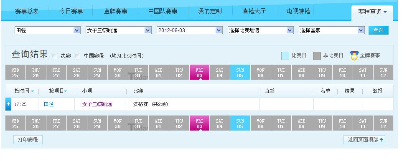Click the up arrow in 返回页面顶部

[x=382, y=140]
